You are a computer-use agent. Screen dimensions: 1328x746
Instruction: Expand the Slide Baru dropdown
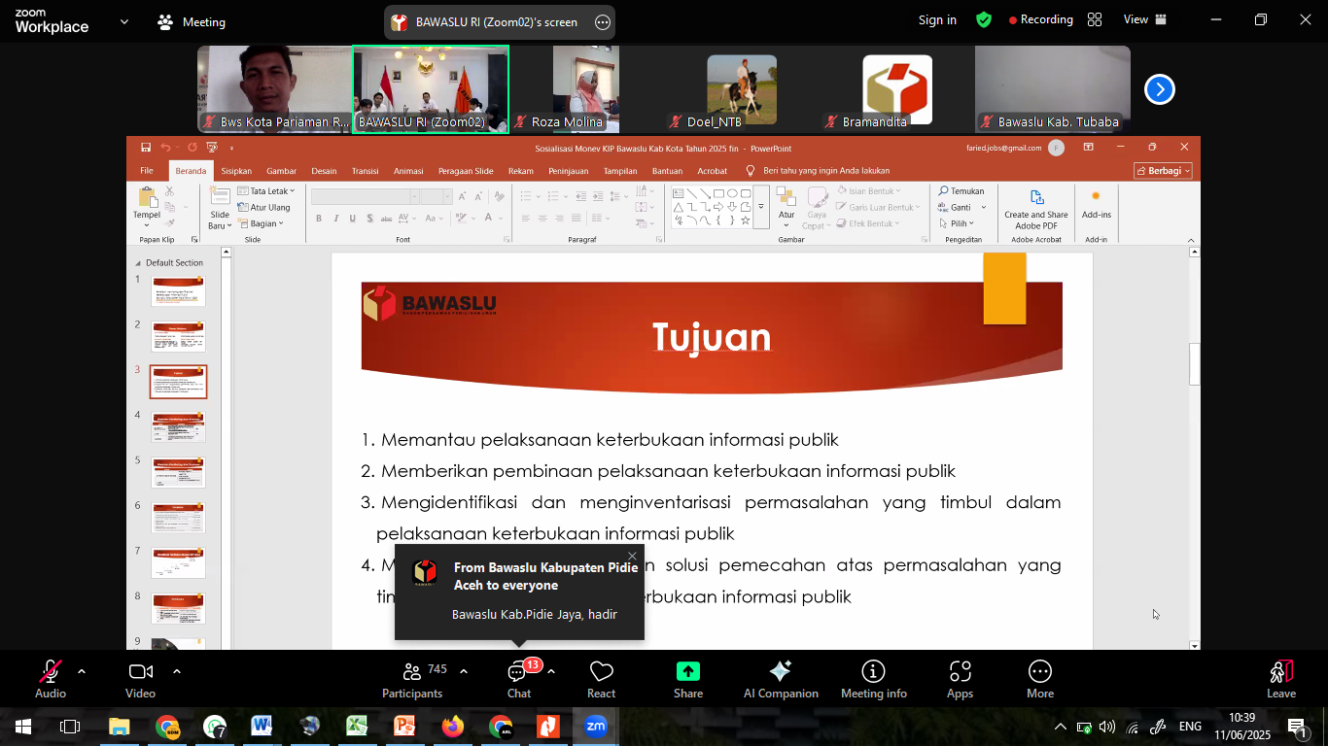[228, 226]
